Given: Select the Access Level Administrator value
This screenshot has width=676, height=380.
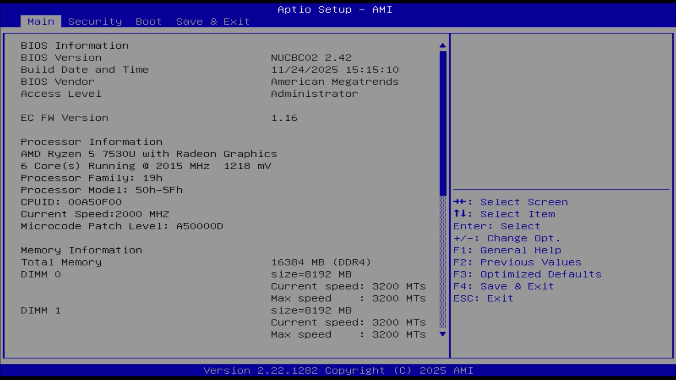Looking at the screenshot, I should click(x=314, y=94).
